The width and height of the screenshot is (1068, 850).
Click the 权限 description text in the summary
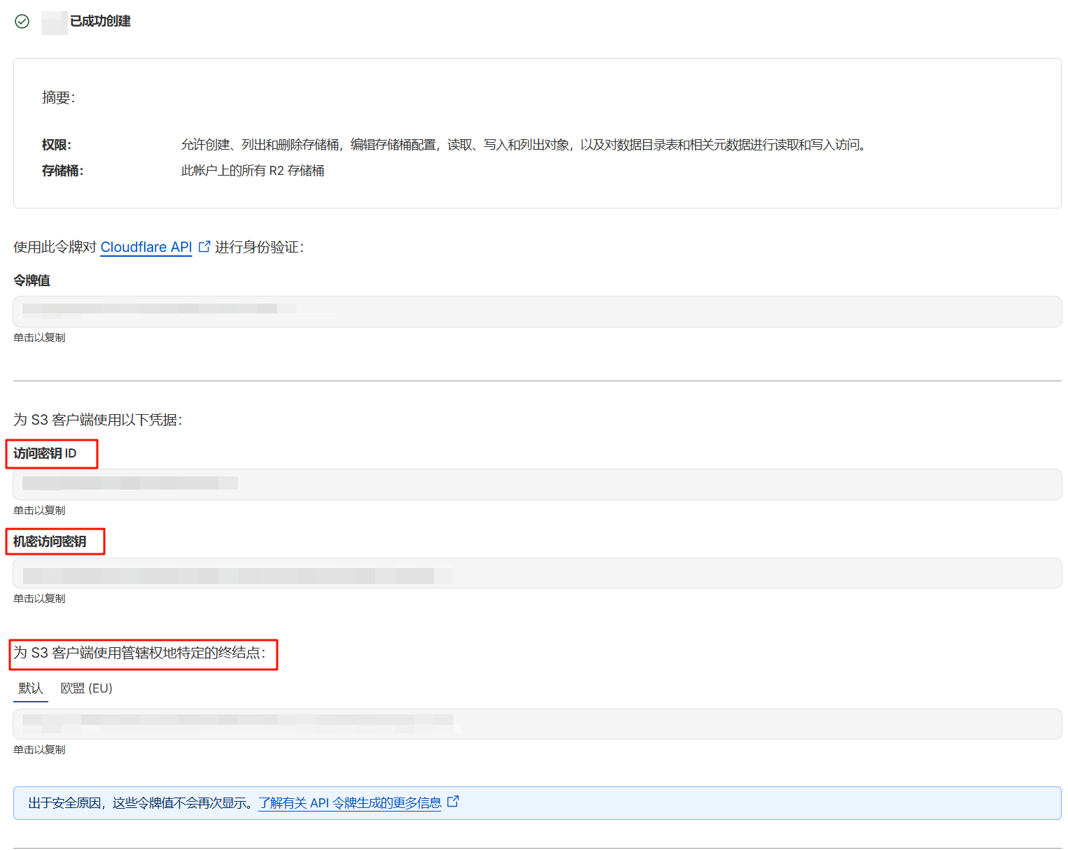pyautogui.click(x=524, y=145)
